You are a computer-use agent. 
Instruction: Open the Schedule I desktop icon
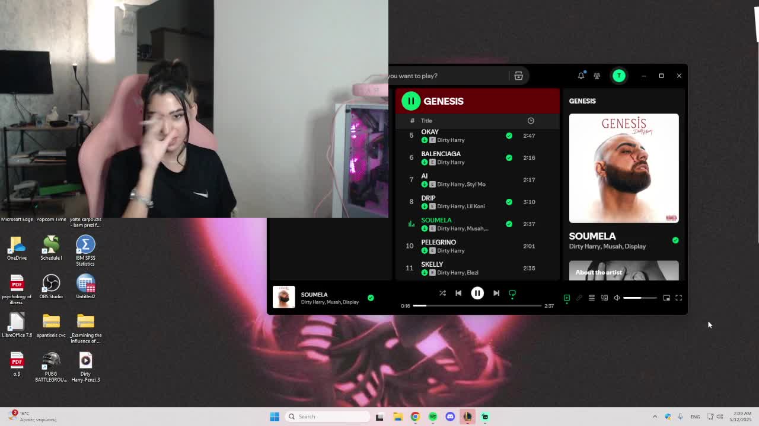click(x=51, y=248)
